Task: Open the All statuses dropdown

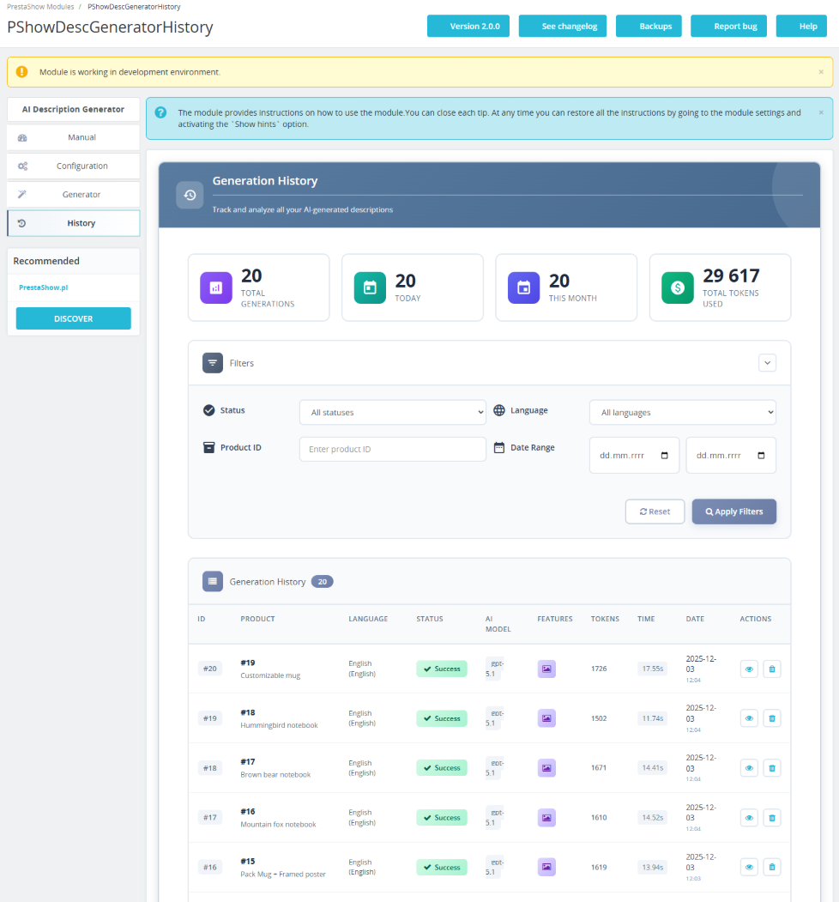Action: [x=392, y=413]
